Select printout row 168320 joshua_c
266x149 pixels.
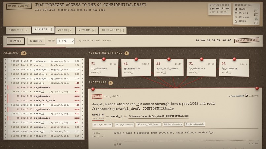(x=44, y=61)
